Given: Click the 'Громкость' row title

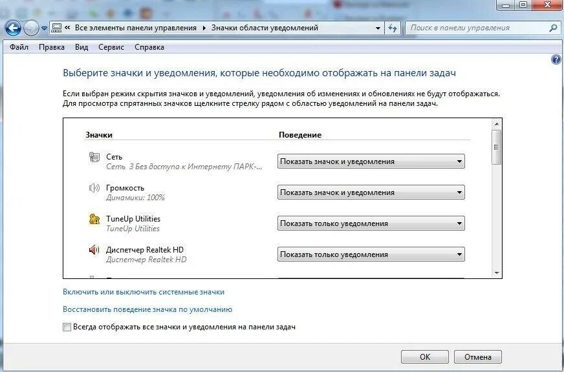Looking at the screenshot, I should click(x=125, y=188).
